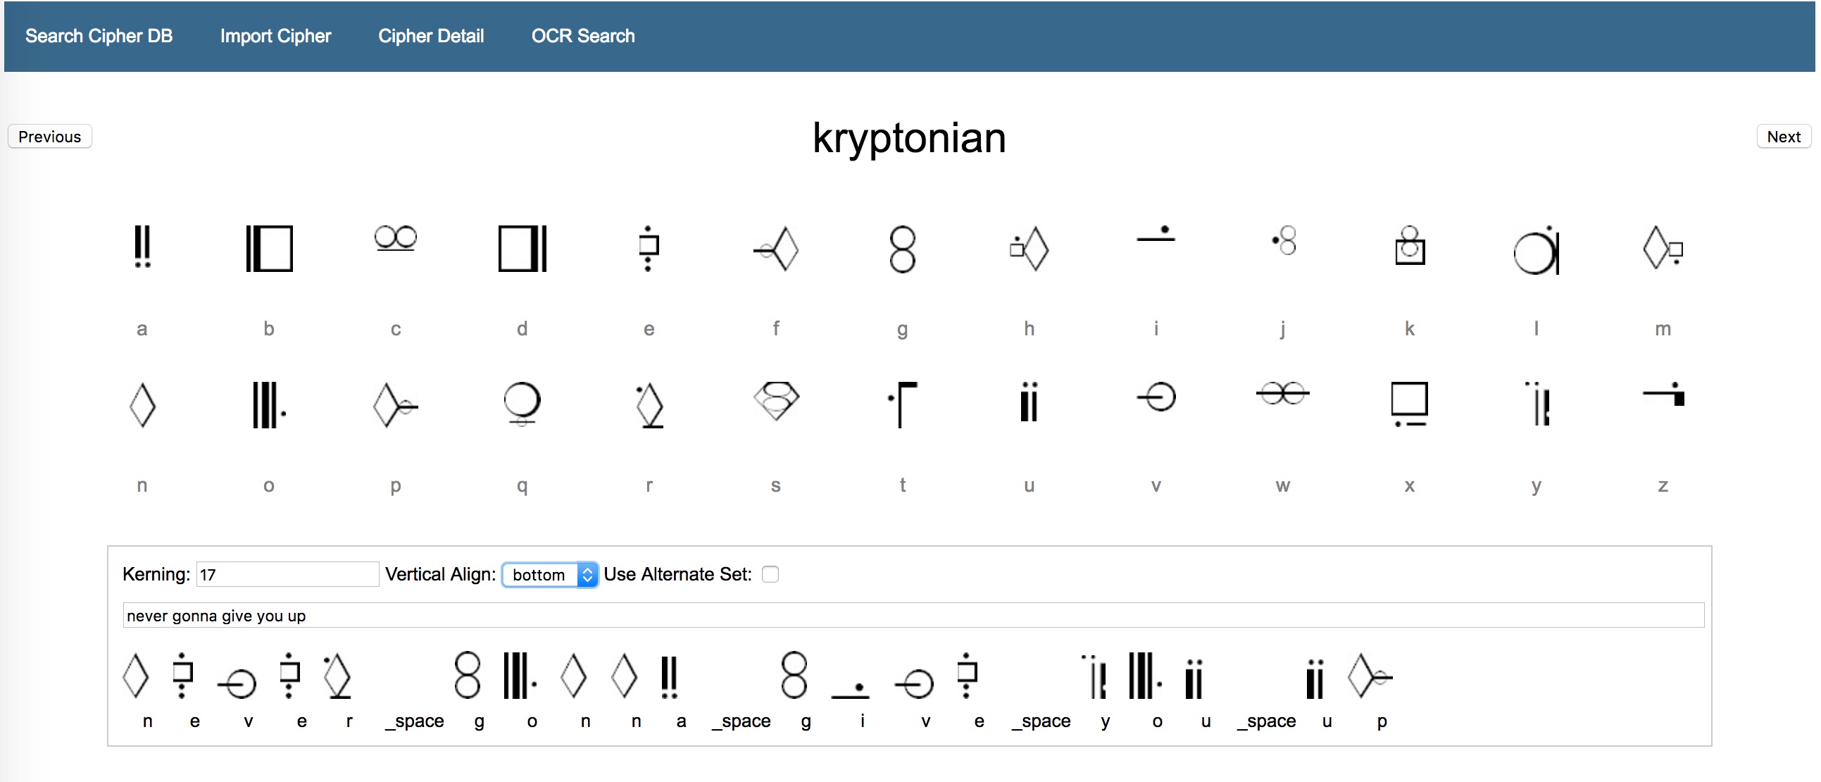Open the Vertical Align dropdown
This screenshot has height=782, width=1821.
coord(549,574)
